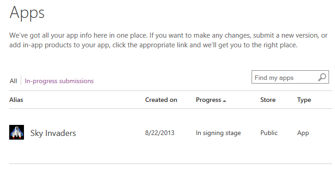Click the Apps page heading
This screenshot has width=335, height=169.
[x=27, y=13]
